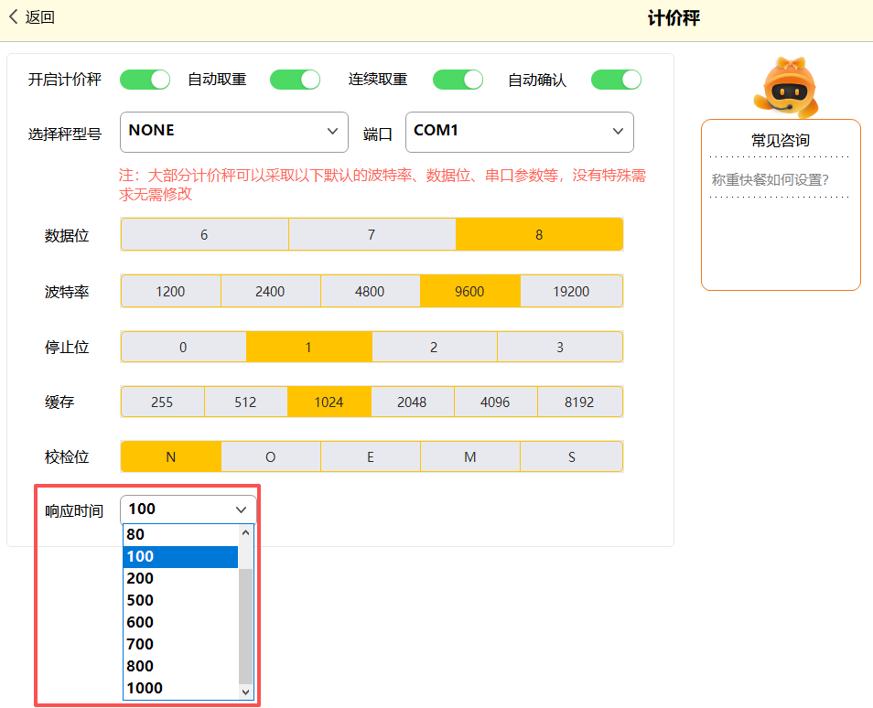The height and width of the screenshot is (708, 873).
Task: Collapse the 响应时间 dropdown showing 100
Action: click(x=189, y=510)
